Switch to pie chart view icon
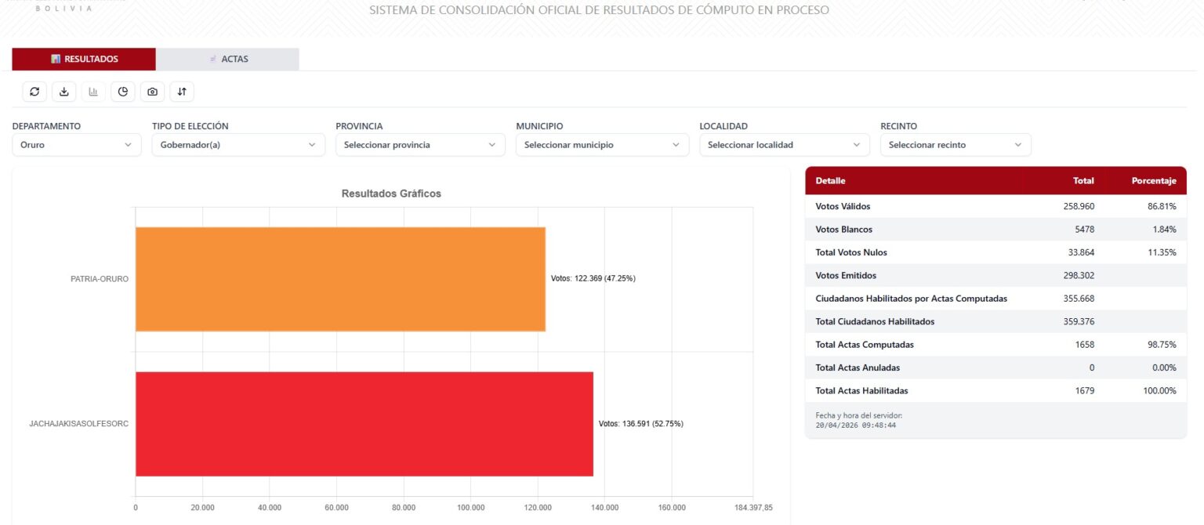The image size is (1204, 525). click(123, 92)
